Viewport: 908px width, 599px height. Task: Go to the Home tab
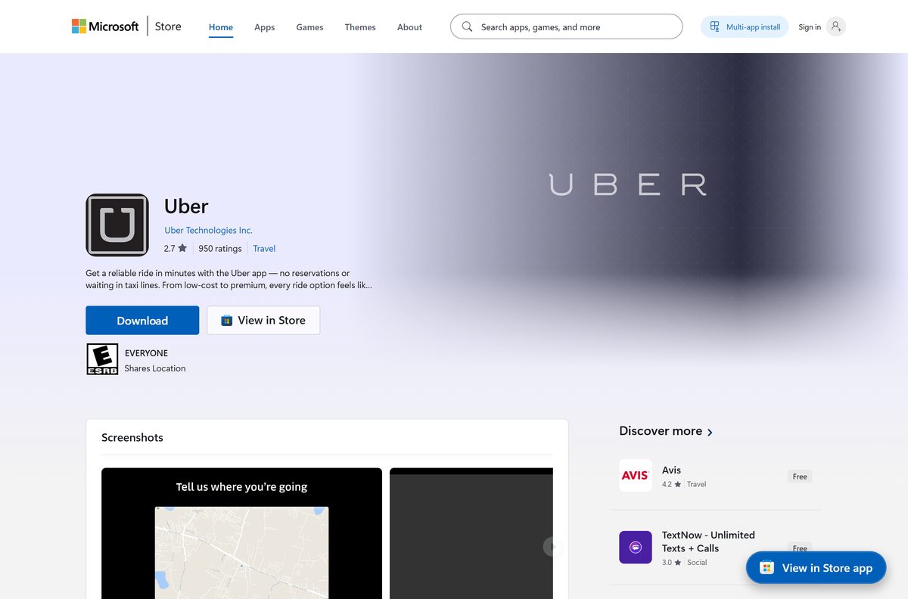221,27
